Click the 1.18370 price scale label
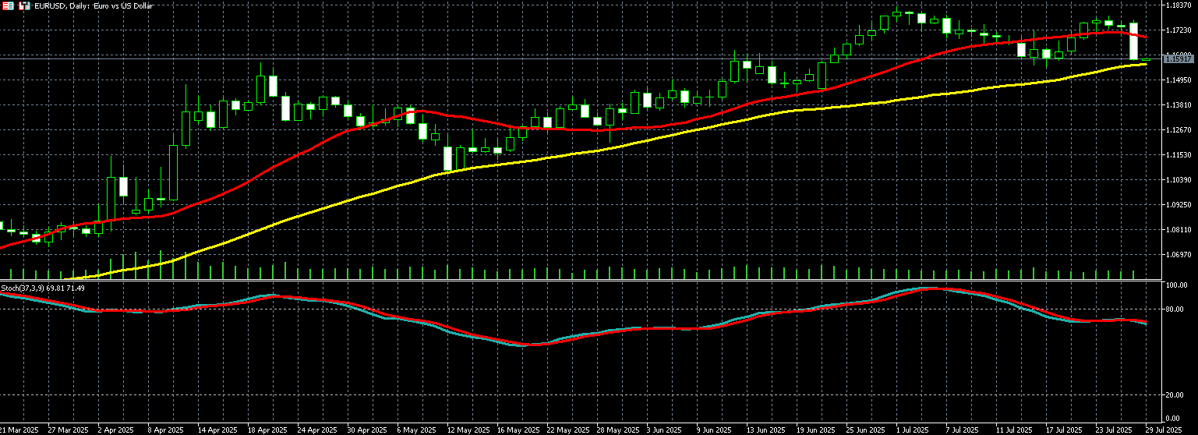1198x435 pixels. click(x=1179, y=5)
